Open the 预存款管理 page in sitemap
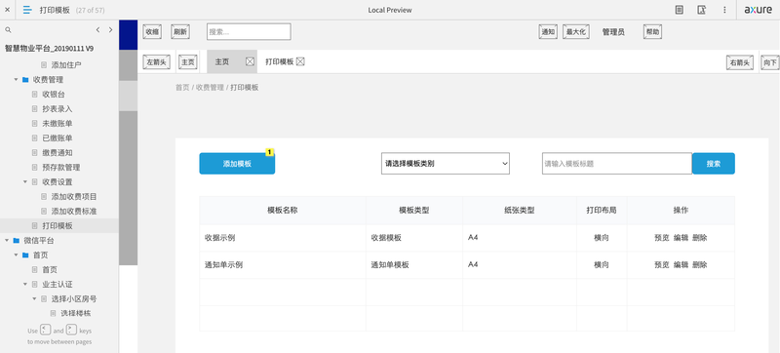This screenshot has height=353, width=780. pyautogui.click(x=61, y=168)
